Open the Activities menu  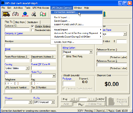(18, 8)
